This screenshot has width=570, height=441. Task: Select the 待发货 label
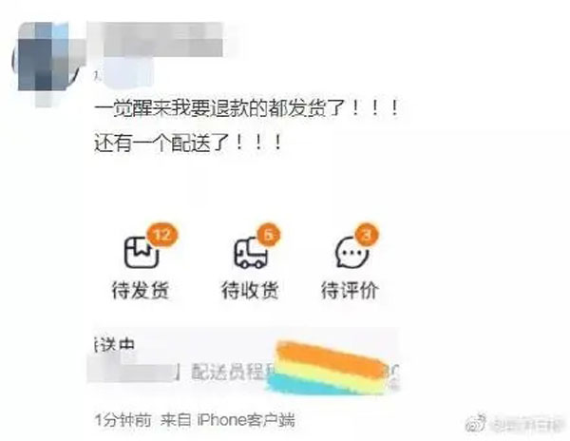[141, 290]
